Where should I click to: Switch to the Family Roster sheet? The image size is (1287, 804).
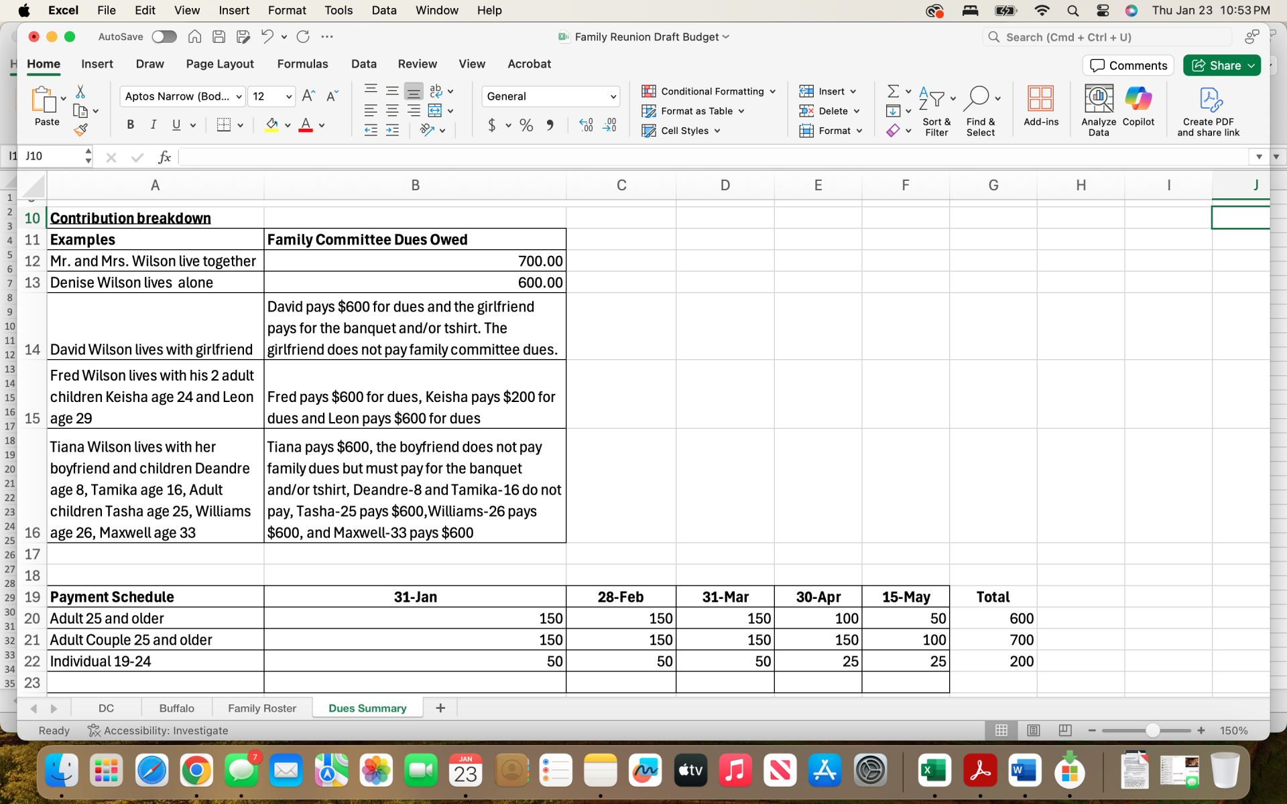pyautogui.click(x=261, y=708)
